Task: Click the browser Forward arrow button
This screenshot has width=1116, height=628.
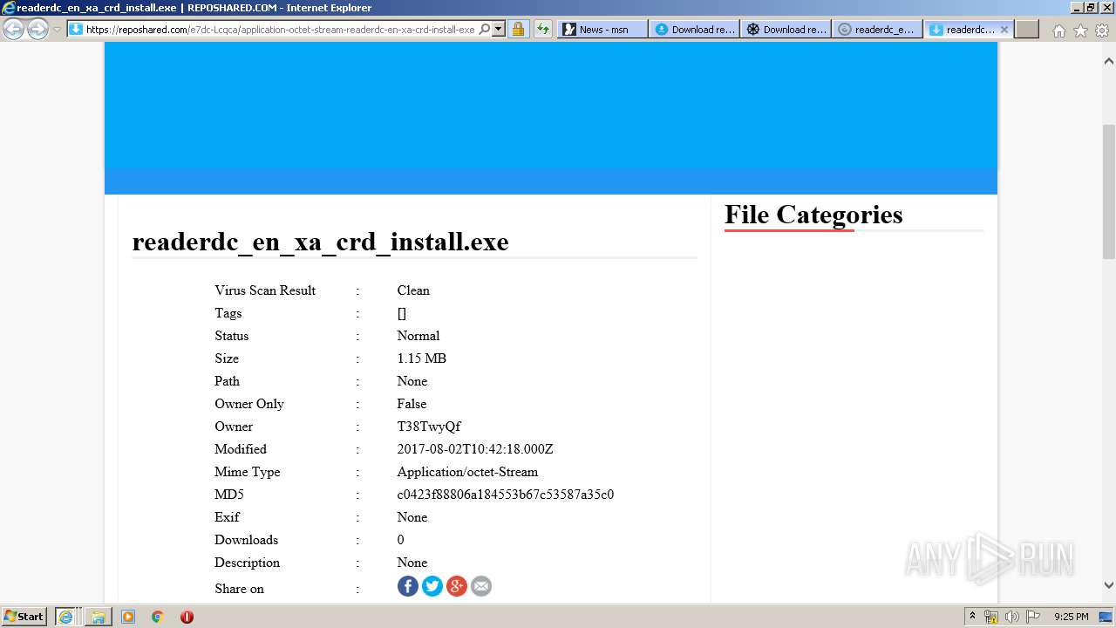Action: tap(37, 29)
